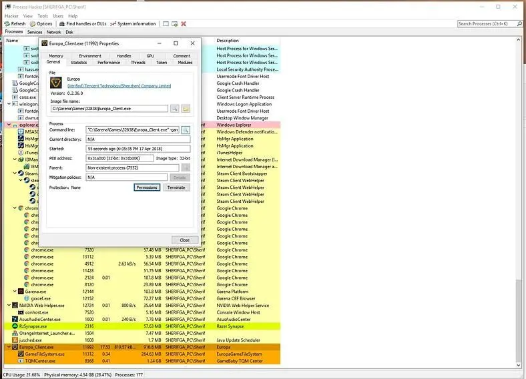Close the Properties dialog with Close button
Screen dimensions: 526x379
pos(185,240)
